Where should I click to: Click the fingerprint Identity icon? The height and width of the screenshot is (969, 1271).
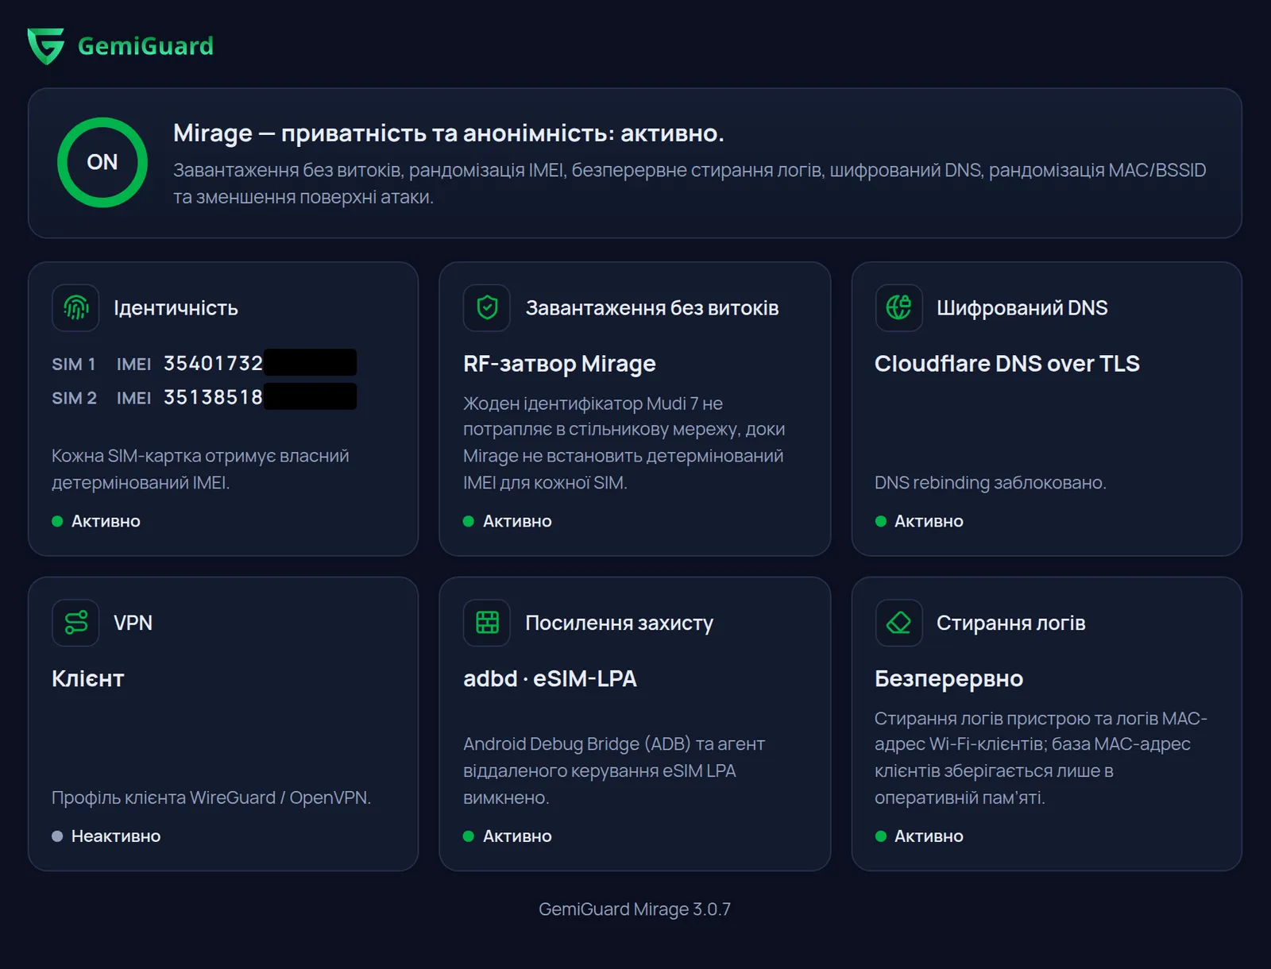75,307
